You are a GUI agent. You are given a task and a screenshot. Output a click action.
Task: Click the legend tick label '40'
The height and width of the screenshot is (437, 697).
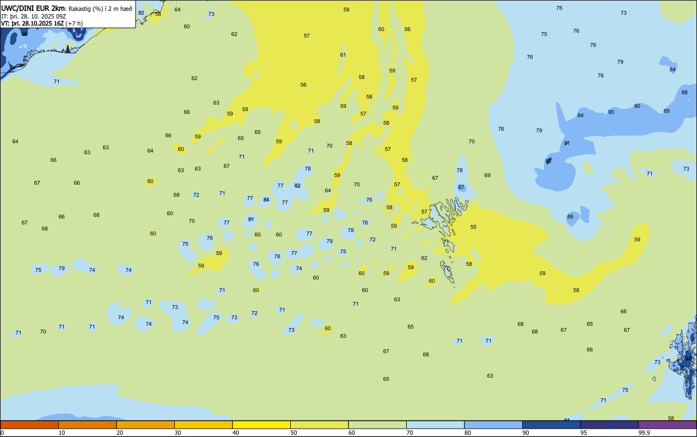point(236,433)
